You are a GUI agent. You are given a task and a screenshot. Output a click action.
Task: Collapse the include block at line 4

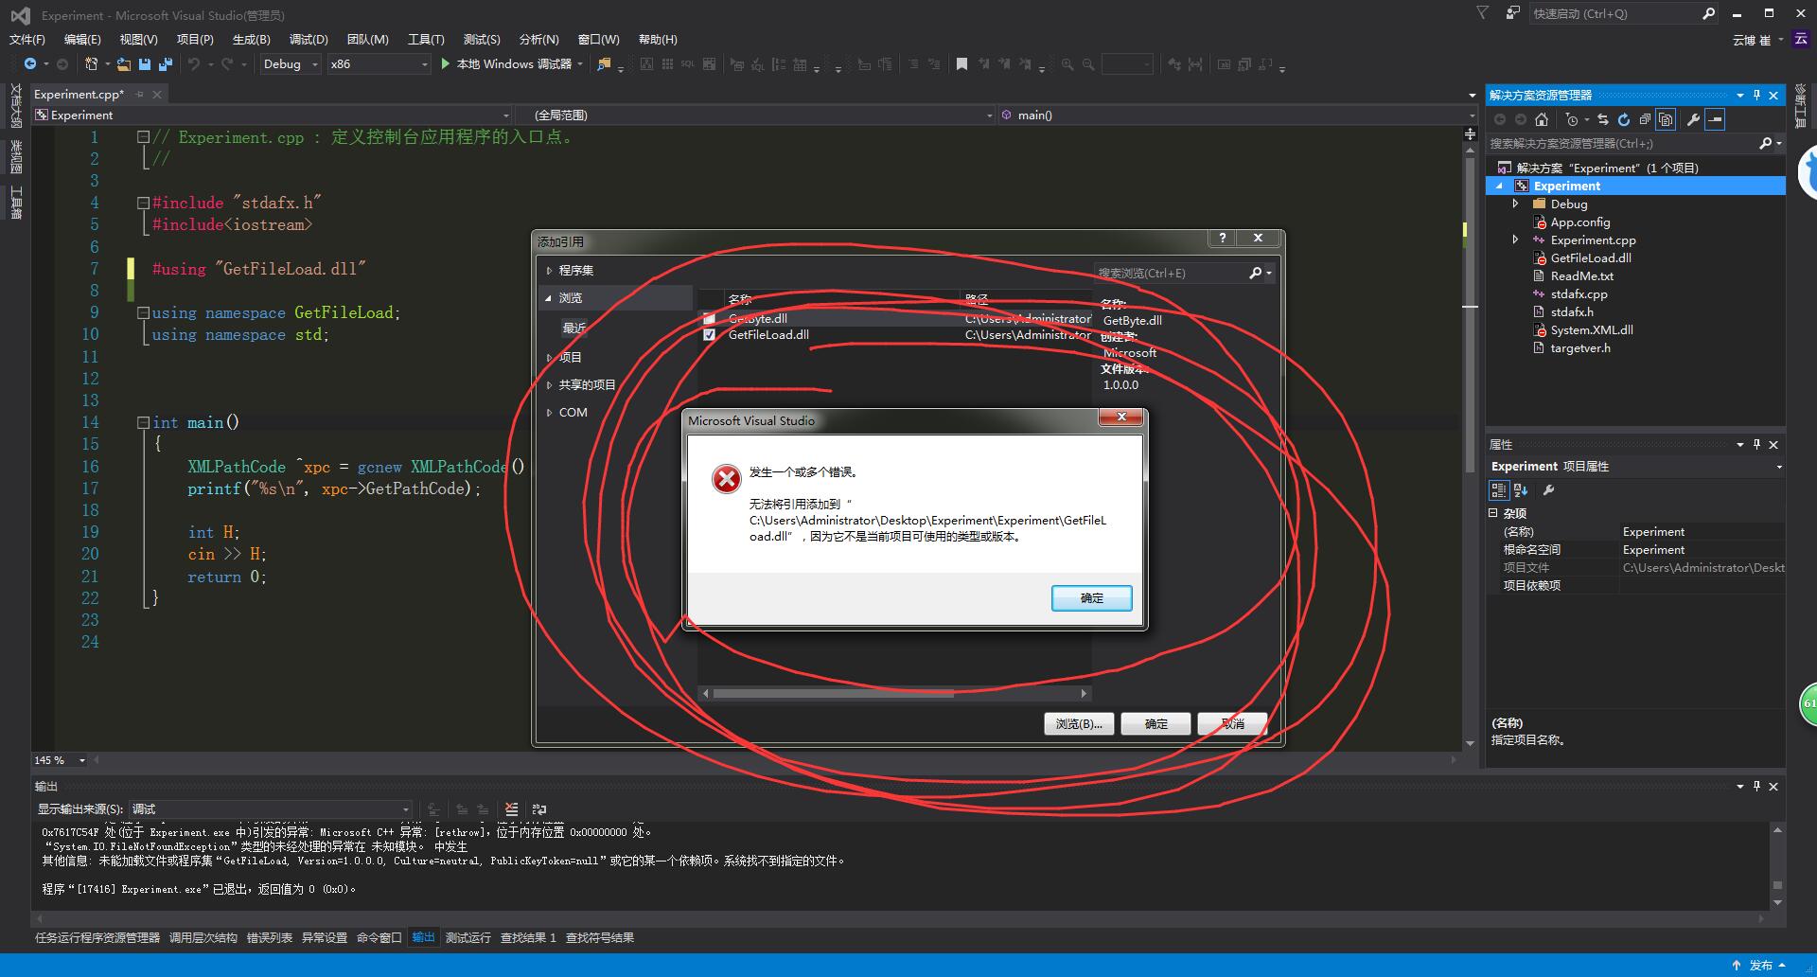(x=143, y=203)
